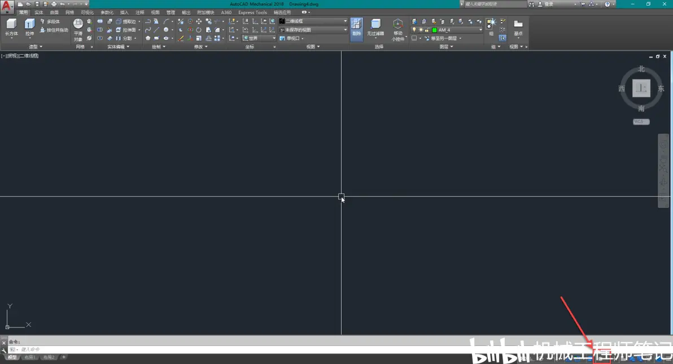This screenshot has width=673, height=364.
Task: Click the plus button to add a new layout
Action: click(64, 357)
